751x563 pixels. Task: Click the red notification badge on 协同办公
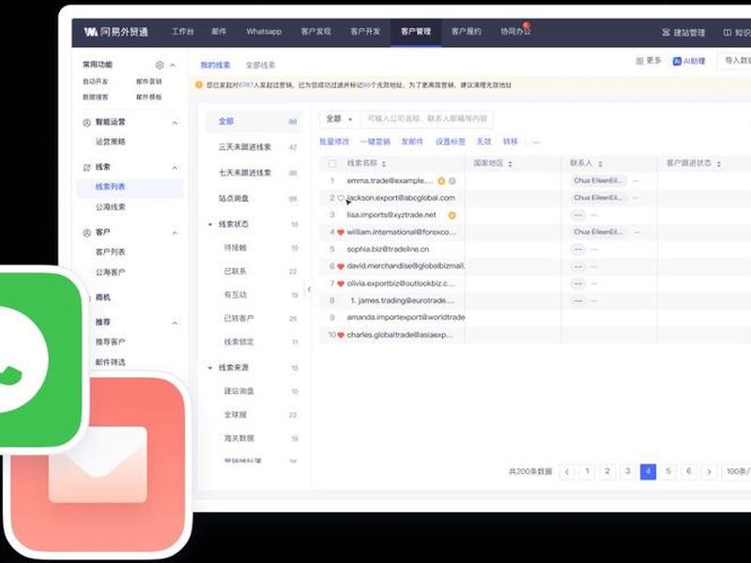tap(527, 25)
